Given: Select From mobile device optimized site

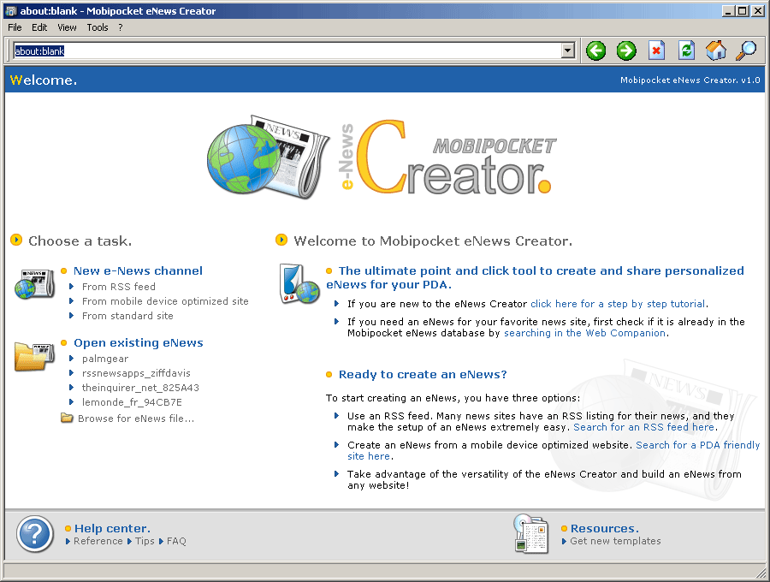Looking at the screenshot, I should pos(165,301).
